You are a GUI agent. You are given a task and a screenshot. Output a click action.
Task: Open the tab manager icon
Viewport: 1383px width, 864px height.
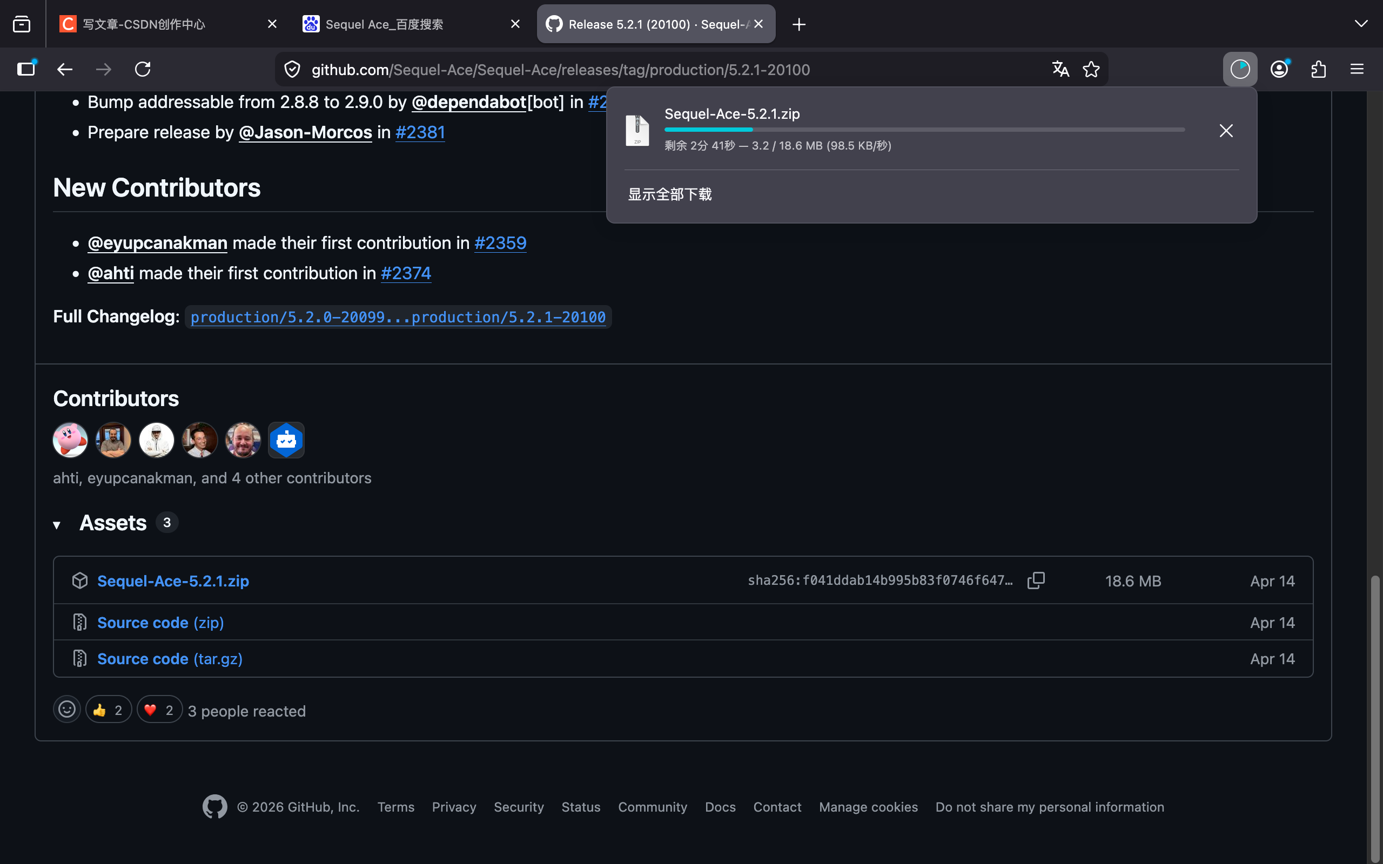tap(22, 24)
